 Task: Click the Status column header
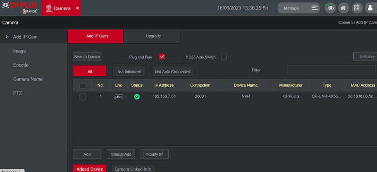click(x=137, y=85)
